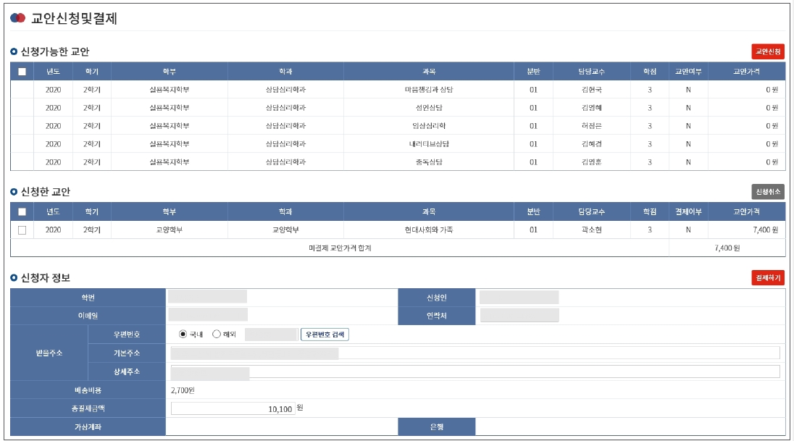Click the 교안가격 column header in 신청한 교안

click(x=746, y=212)
